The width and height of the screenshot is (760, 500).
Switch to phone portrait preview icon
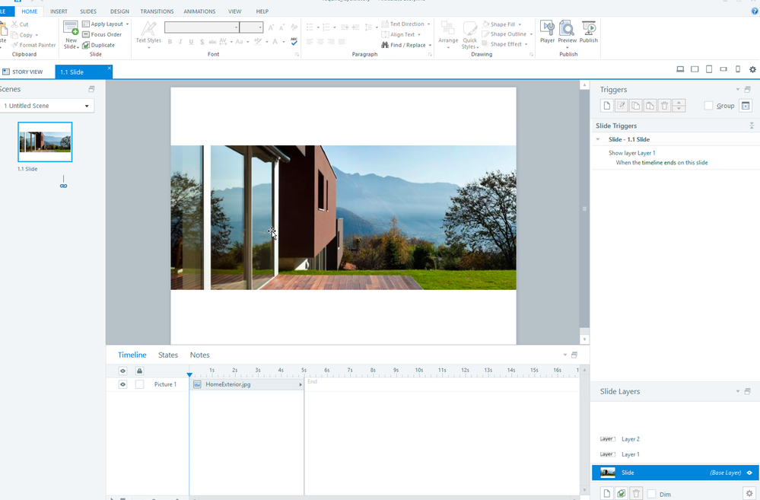point(737,70)
